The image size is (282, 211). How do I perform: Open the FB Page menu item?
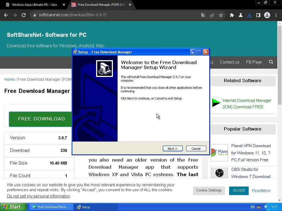[254, 62]
